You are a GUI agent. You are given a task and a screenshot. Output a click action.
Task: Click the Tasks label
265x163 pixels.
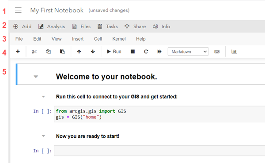112,27
